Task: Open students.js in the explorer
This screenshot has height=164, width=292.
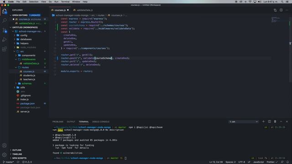Action: [29, 75]
